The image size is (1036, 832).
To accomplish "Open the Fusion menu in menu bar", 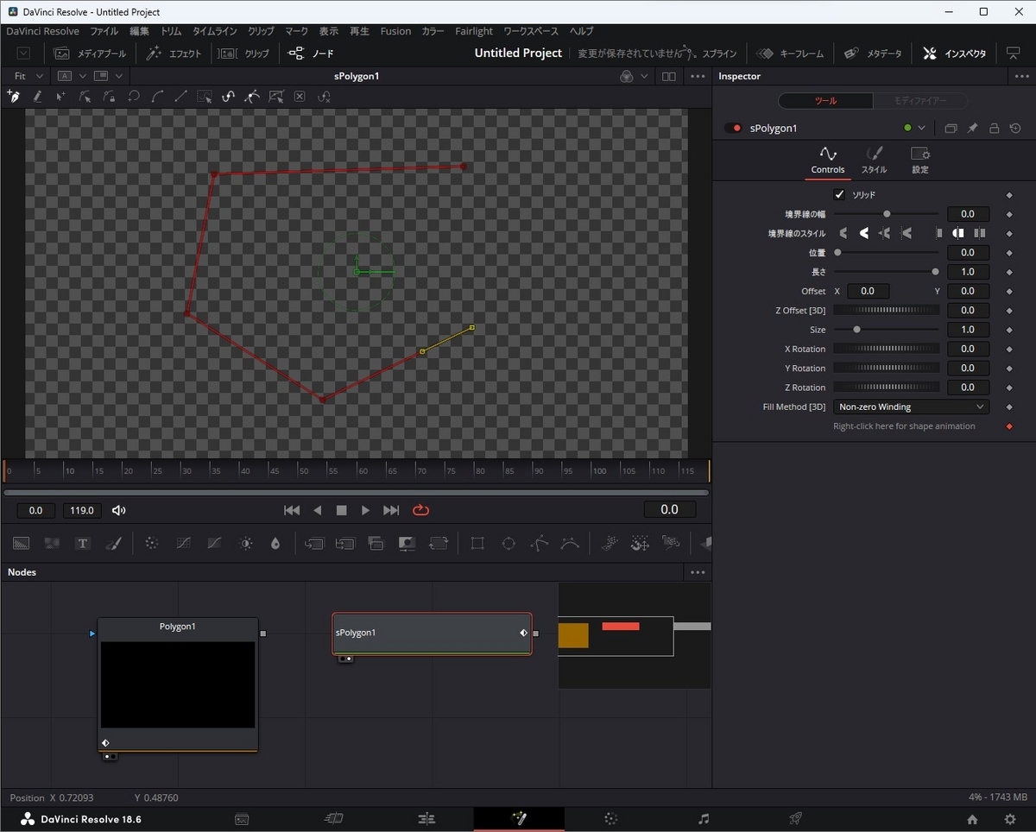I will (395, 31).
